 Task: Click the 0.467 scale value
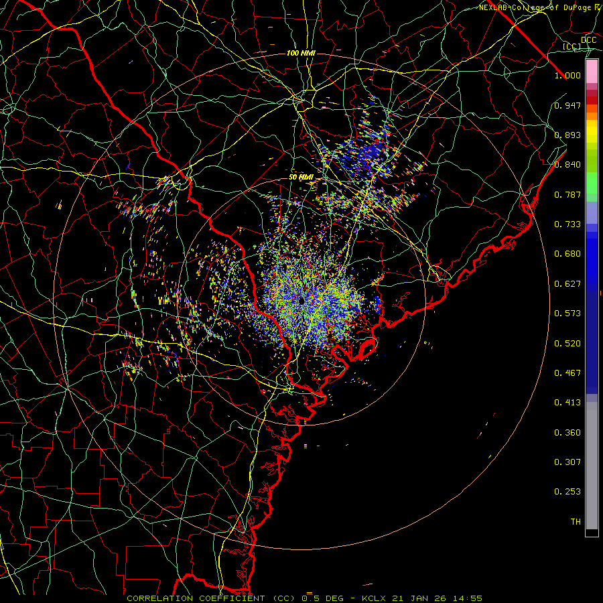coord(567,373)
